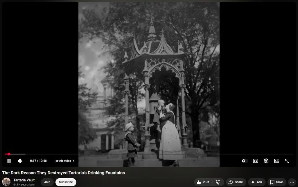
Task: Like the video with thumbs up
Action: [203, 182]
